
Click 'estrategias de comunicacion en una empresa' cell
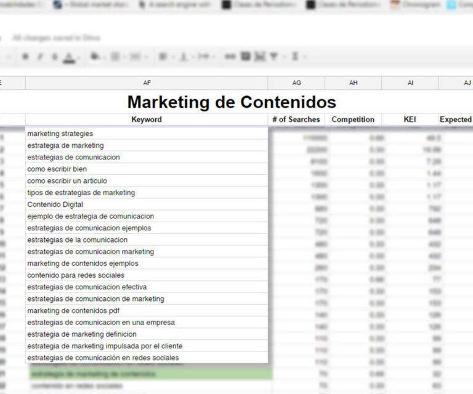click(147, 322)
